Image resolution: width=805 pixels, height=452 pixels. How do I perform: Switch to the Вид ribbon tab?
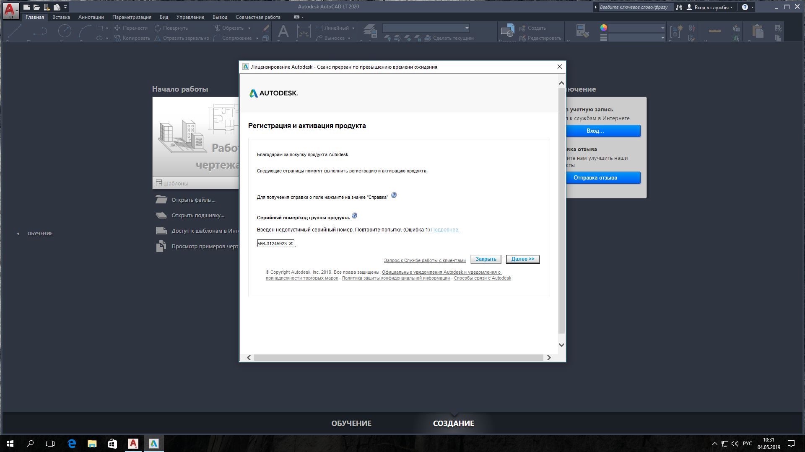(x=164, y=17)
